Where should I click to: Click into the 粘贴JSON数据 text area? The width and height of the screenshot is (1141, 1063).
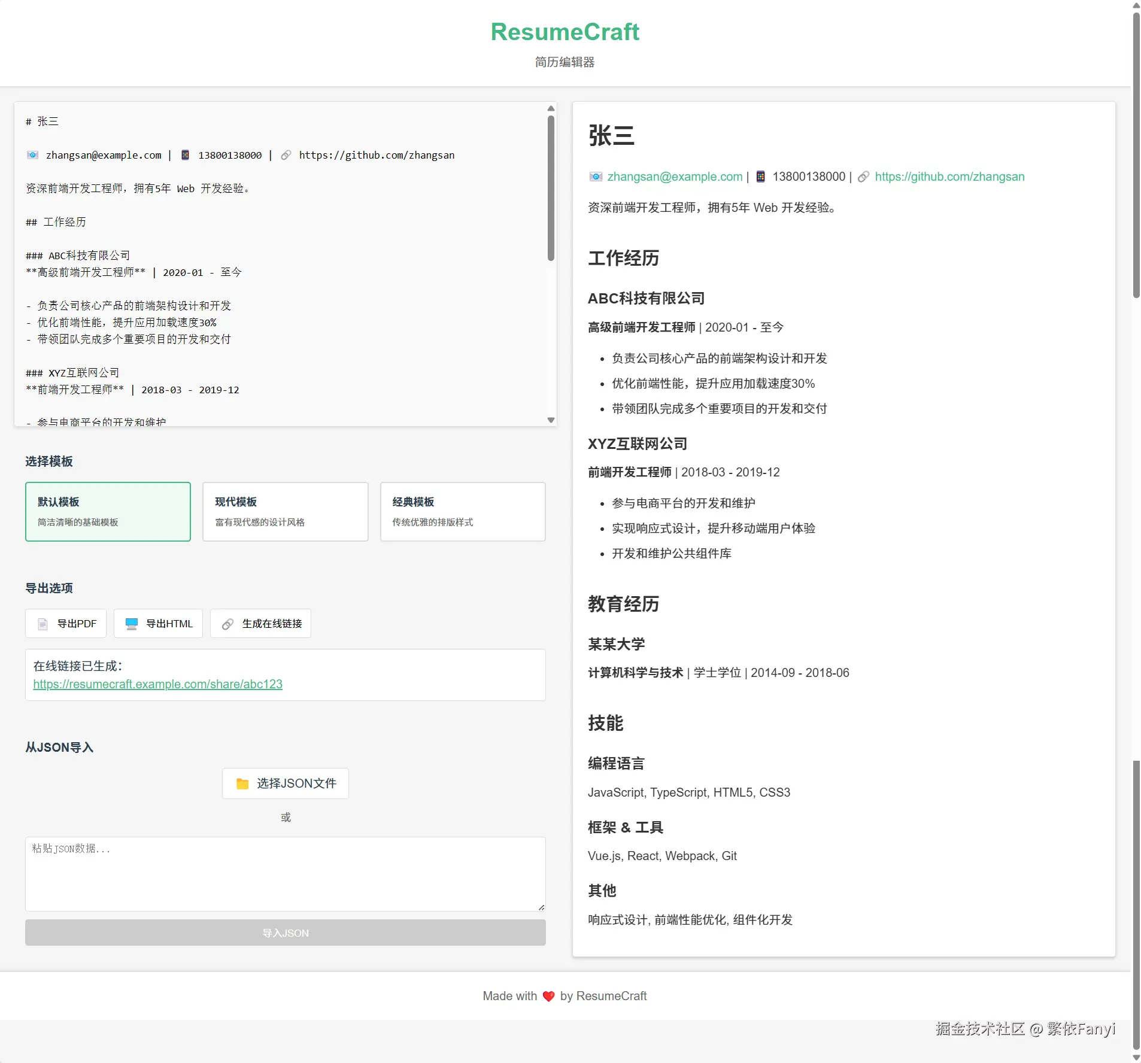pyautogui.click(x=286, y=874)
